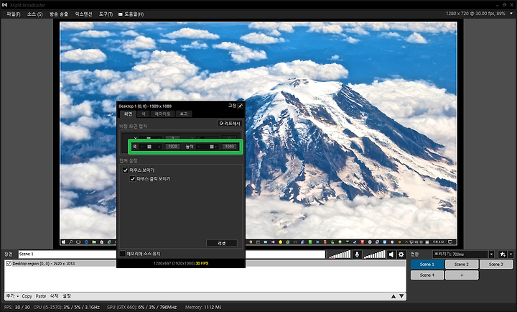The image size is (517, 312).
Task: Mute the speaker icon
Action: click(x=391, y=254)
